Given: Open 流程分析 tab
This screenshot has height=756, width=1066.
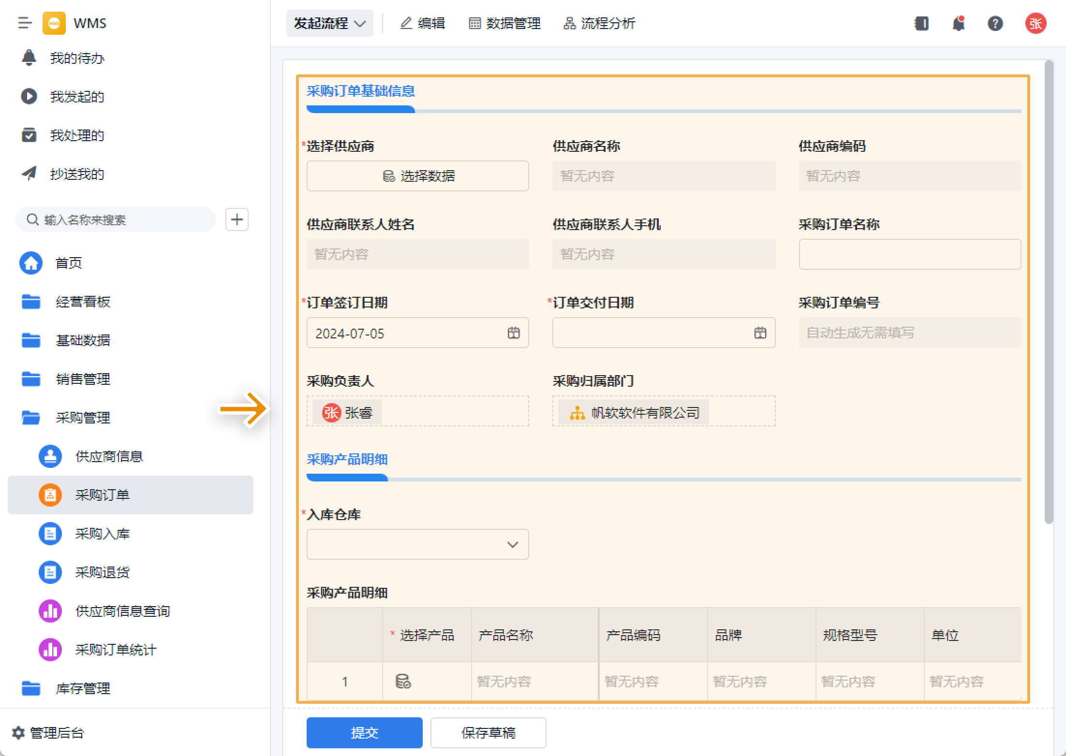Looking at the screenshot, I should click(599, 23).
